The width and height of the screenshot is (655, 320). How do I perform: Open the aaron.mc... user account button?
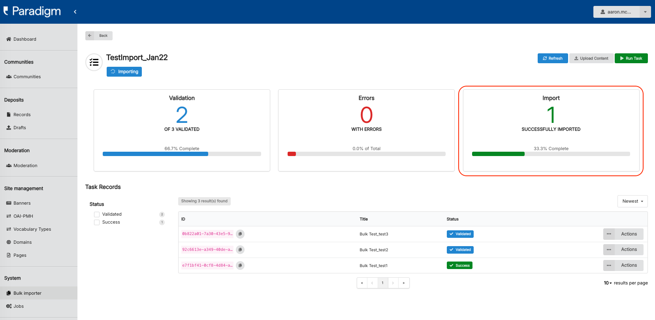(616, 12)
